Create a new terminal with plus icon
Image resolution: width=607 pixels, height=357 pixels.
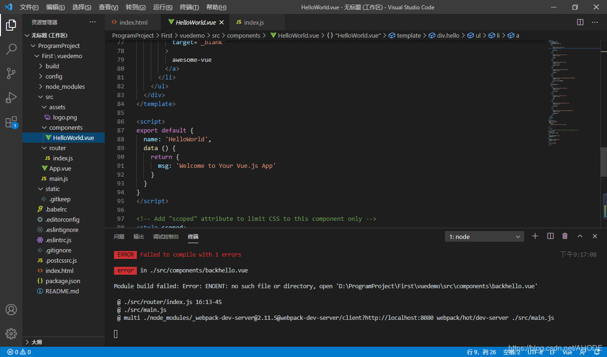tap(535, 236)
